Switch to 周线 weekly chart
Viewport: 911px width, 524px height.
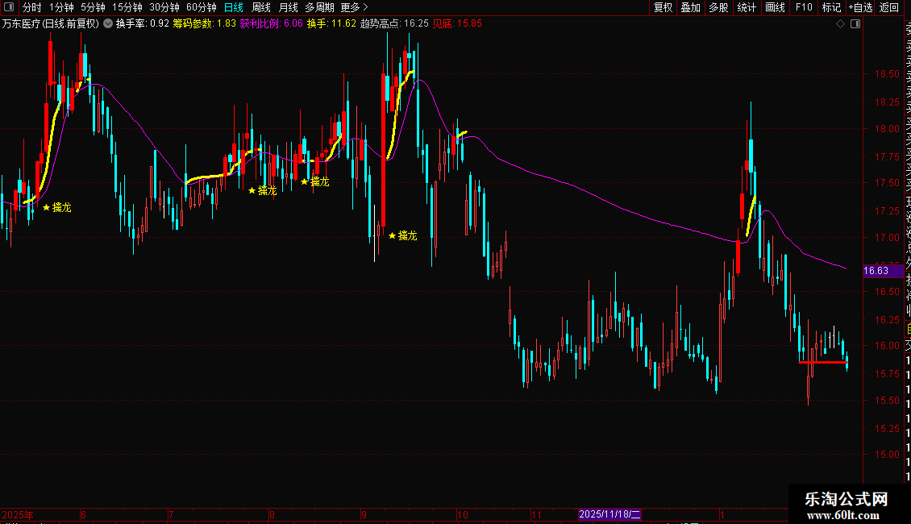(x=261, y=7)
